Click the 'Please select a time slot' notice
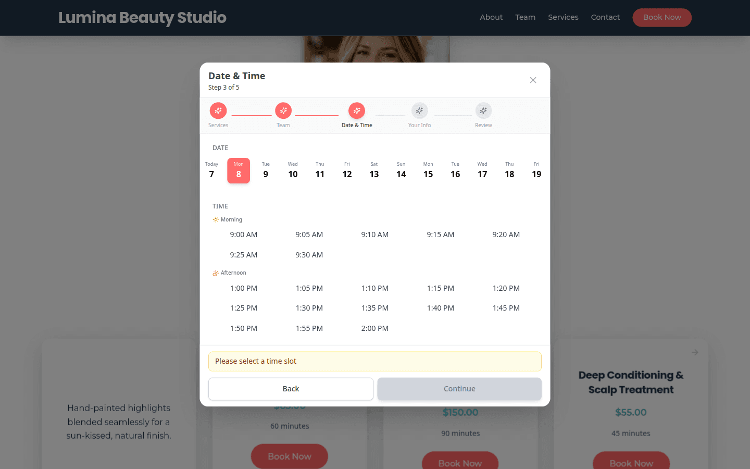750x469 pixels. tap(375, 361)
